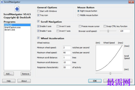Image resolution: width=135 pixels, height=90 pixels.
Task: Click the Maximum scroll distance field
Action: point(67,62)
